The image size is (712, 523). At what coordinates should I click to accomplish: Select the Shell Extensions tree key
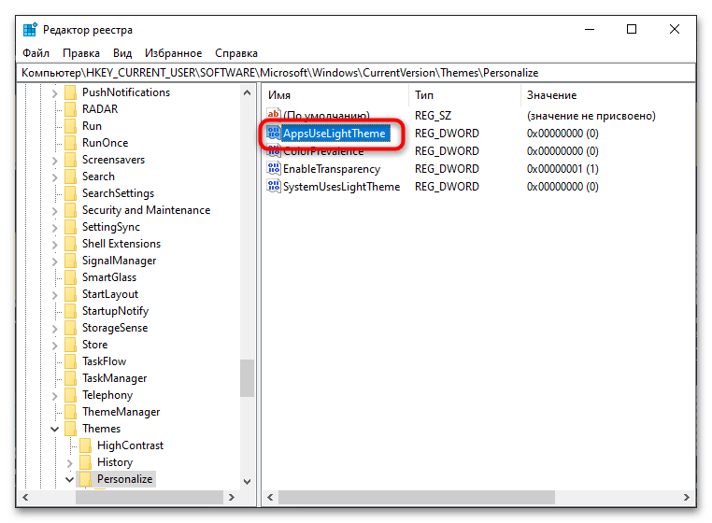click(x=121, y=244)
